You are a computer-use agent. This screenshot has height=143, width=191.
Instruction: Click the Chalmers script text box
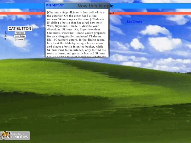[77, 33]
